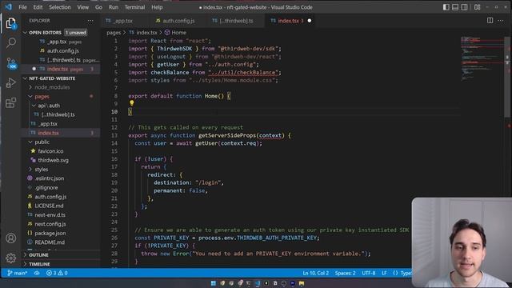Screen dimensions: 512x288
Task: Open the Explorer view in activity bar
Action: (x=10, y=23)
